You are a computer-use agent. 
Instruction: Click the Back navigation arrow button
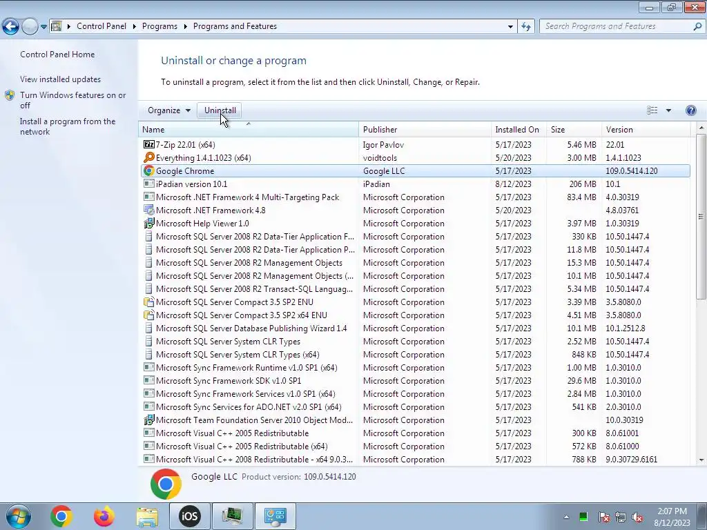coord(11,27)
